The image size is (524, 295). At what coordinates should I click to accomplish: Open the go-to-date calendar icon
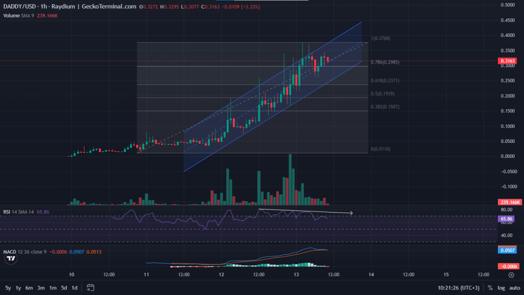pos(91,287)
